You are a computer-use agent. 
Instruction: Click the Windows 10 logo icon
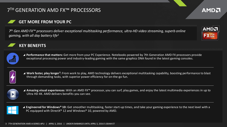click(x=13, y=110)
